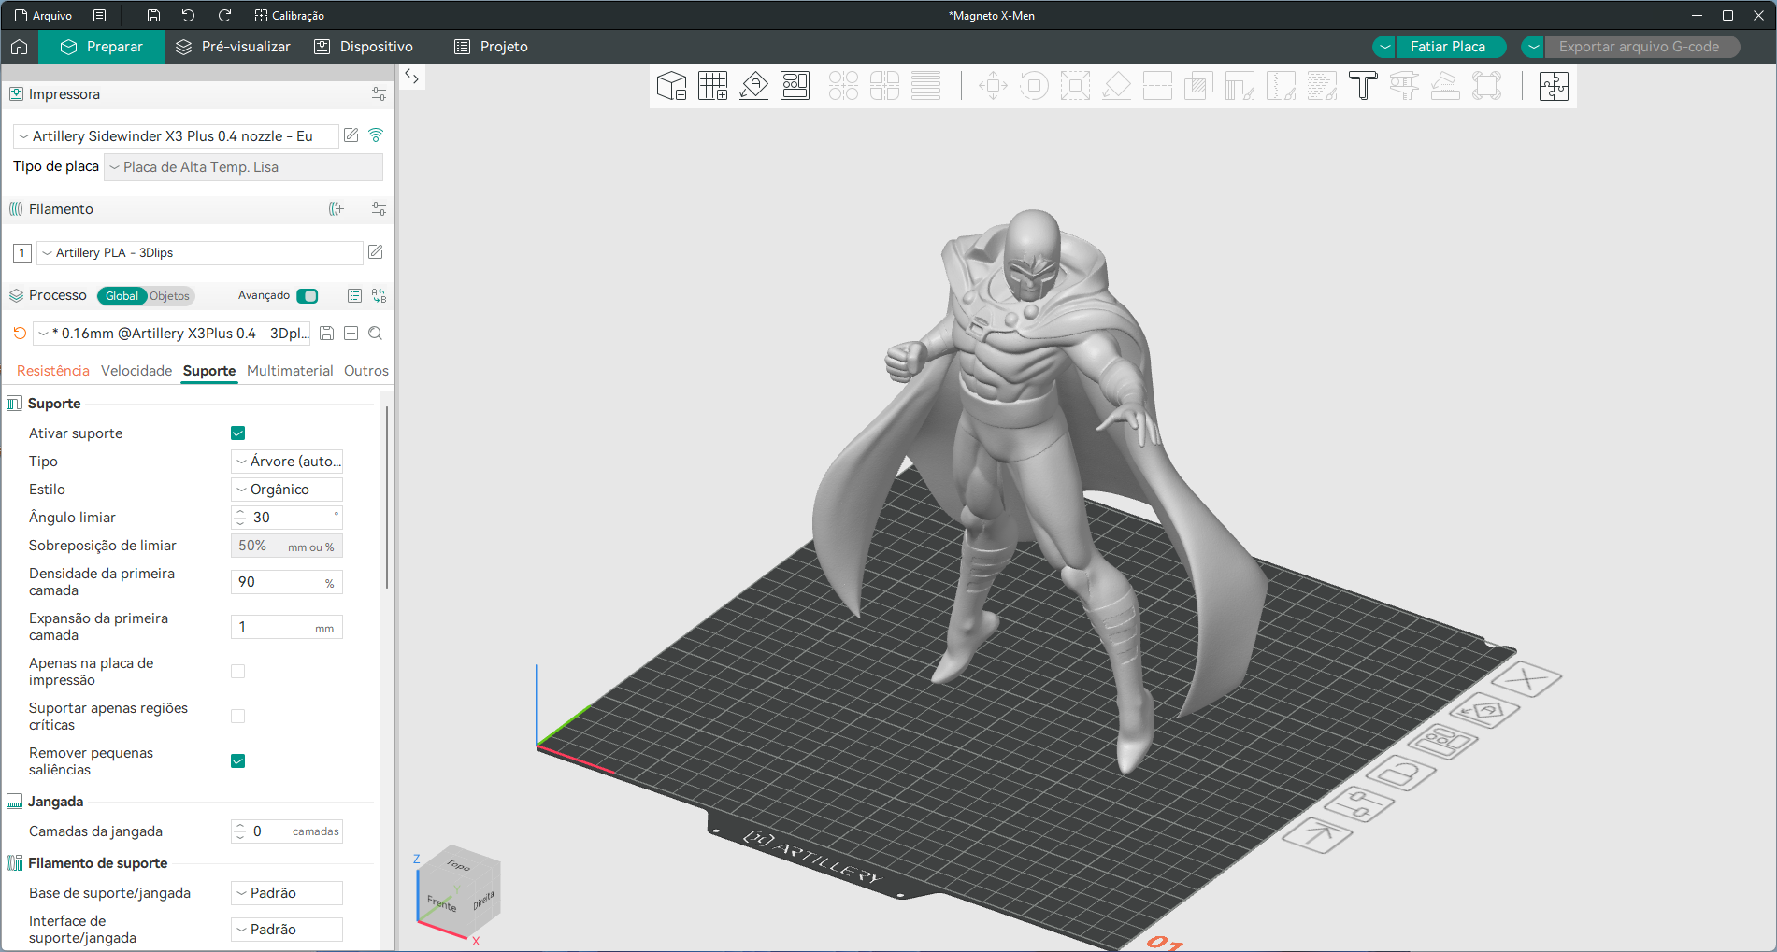Search process settings magnifier icon

tap(375, 334)
